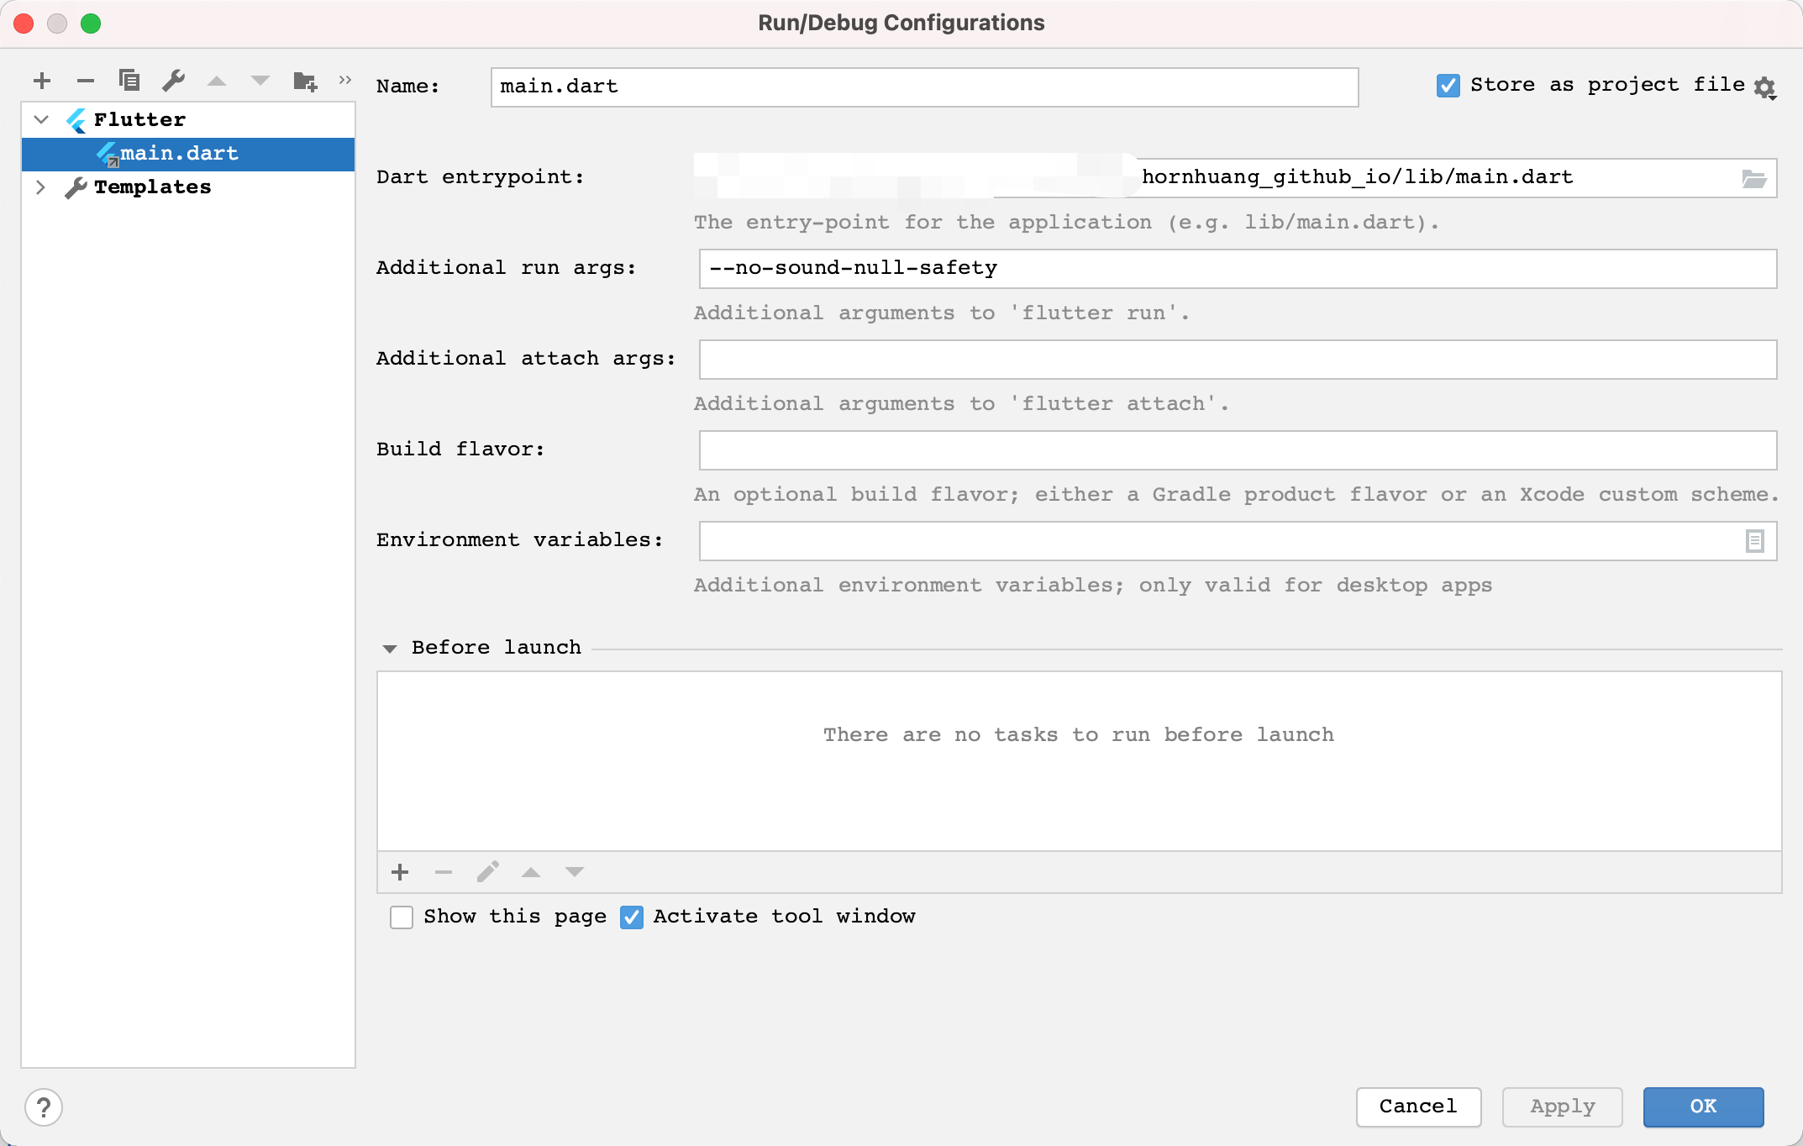The image size is (1803, 1146).
Task: Copy the configuration using duplicate icon
Action: pyautogui.click(x=129, y=81)
